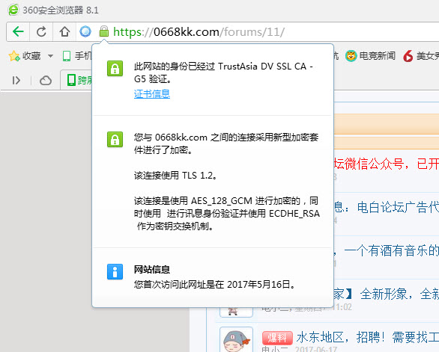
Task: Open 证书信息 certificate info link
Action: (x=152, y=94)
